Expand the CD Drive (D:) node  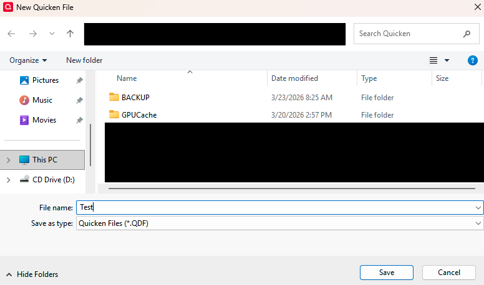8,180
